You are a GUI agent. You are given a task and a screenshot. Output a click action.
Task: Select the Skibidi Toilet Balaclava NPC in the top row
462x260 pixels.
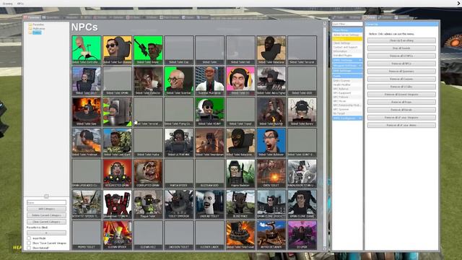271,50
